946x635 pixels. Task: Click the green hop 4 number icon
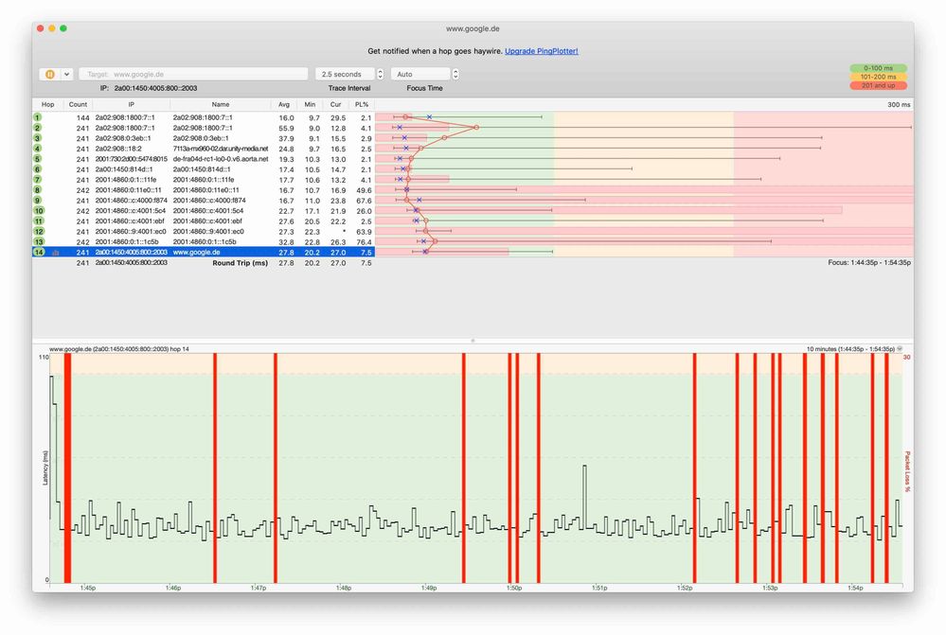pyautogui.click(x=38, y=149)
